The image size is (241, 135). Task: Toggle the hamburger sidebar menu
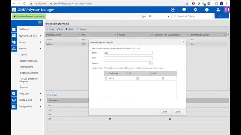(x=40, y=23)
